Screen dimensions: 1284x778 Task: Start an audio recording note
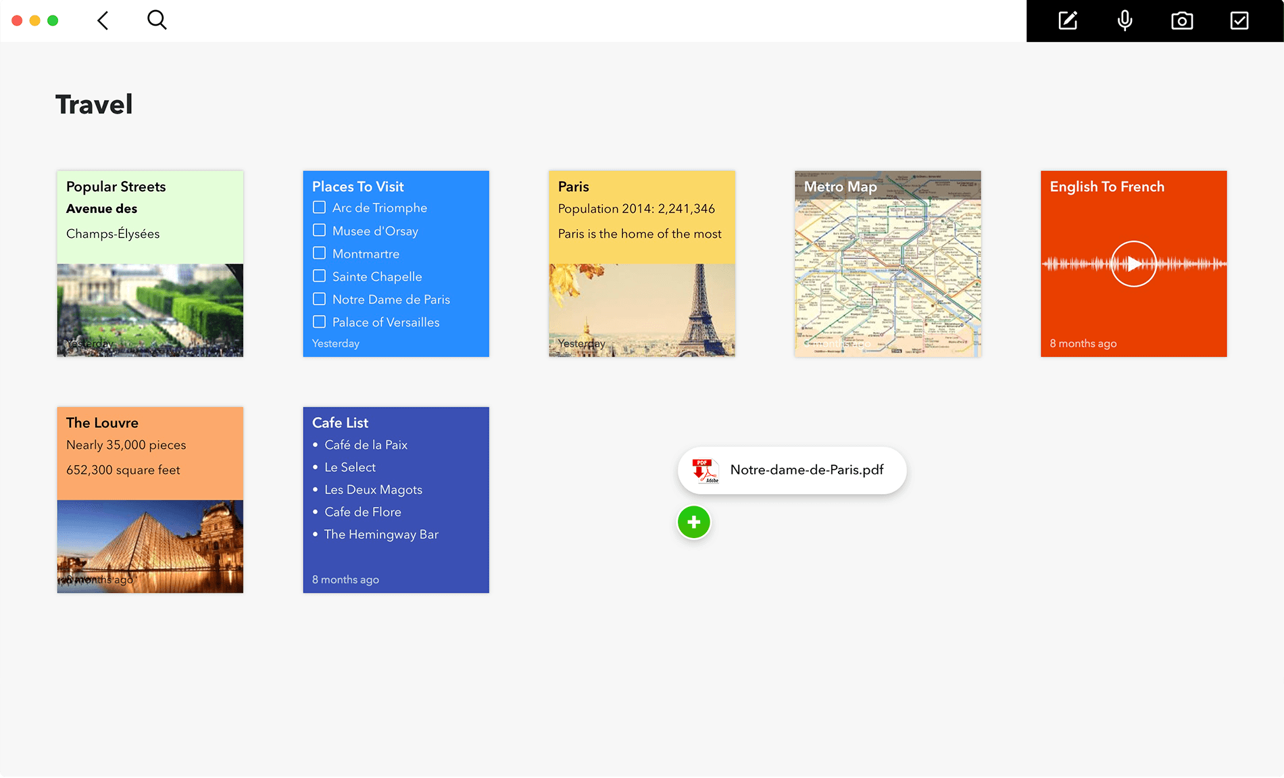click(x=1125, y=21)
